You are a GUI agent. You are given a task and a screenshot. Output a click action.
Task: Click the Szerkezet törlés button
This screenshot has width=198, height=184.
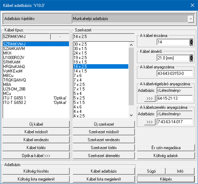[104, 148]
